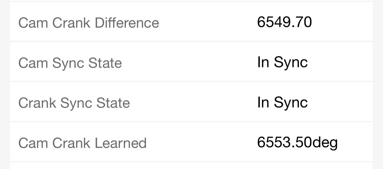383x169 pixels.
Task: Click the blank row below Cam Crank Learned
Action: tap(191, 166)
